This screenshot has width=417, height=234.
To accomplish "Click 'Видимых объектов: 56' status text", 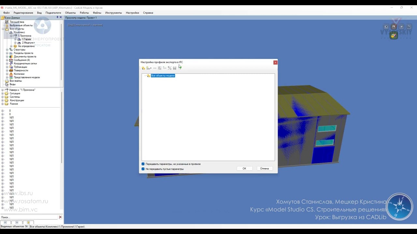I will (14, 227).
